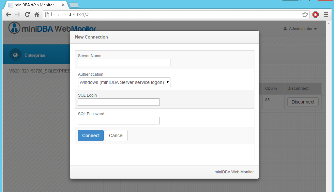
Task: Click the page scrollbar up arrow
Action: (328, 24)
